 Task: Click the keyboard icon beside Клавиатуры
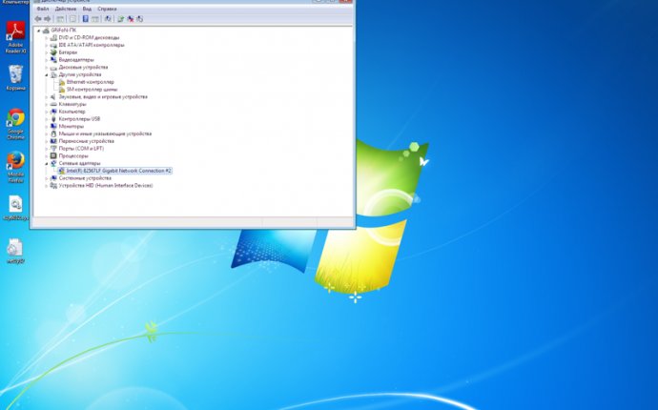(53, 104)
